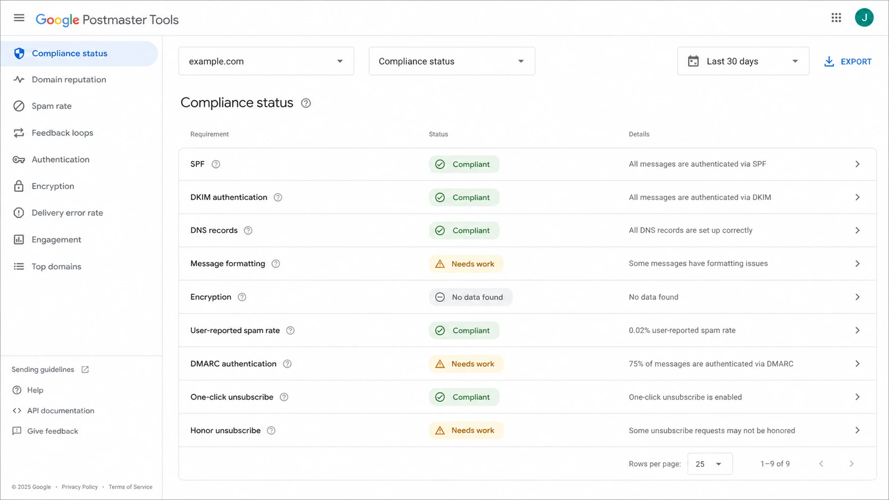
Task: Click help icon next to User-reported spam rate
Action: (290, 330)
